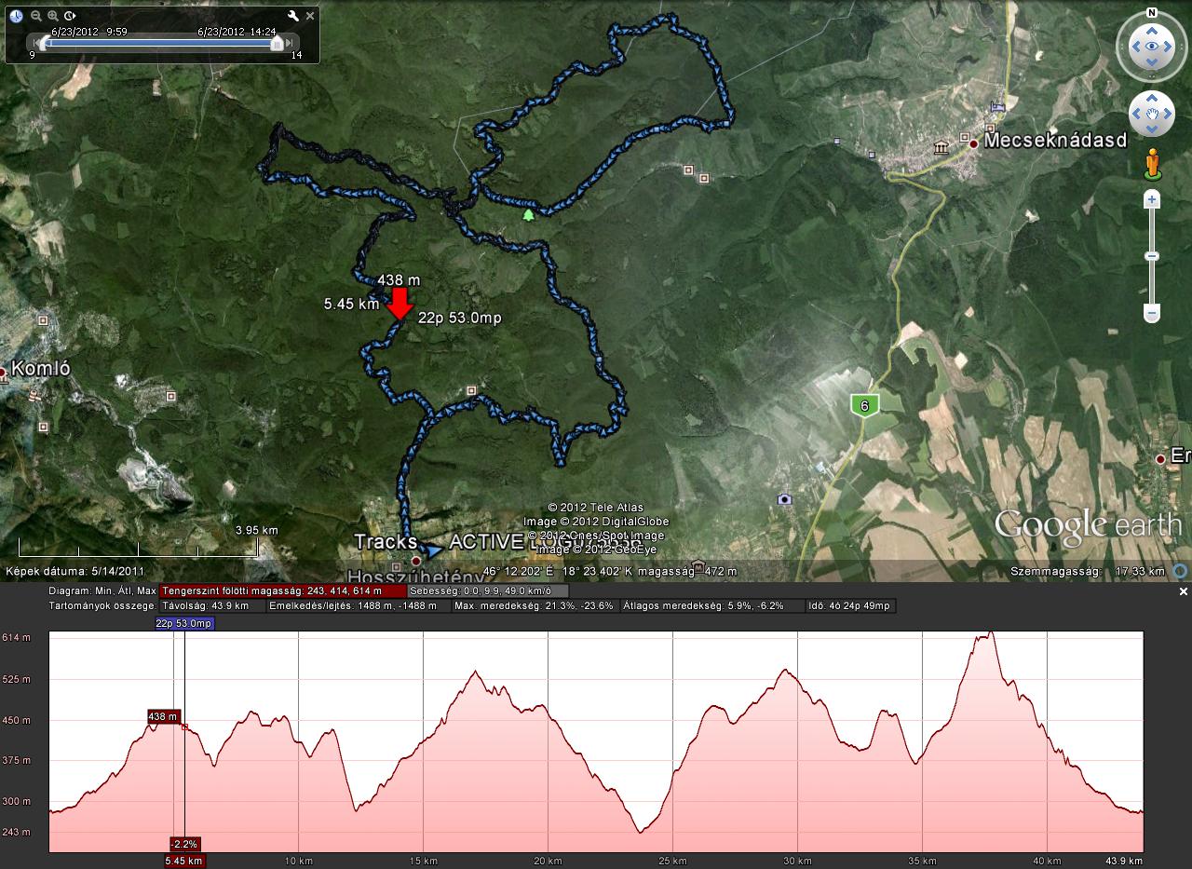1192x869 pixels.
Task: Click the Max. meredekség value
Action: (535, 605)
